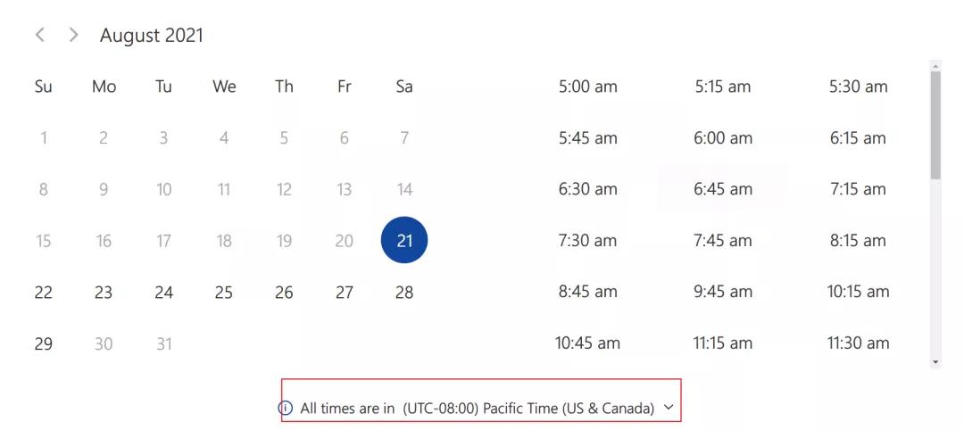This screenshot has height=430, width=964.
Task: Select August 22 date
Action: [x=43, y=293]
